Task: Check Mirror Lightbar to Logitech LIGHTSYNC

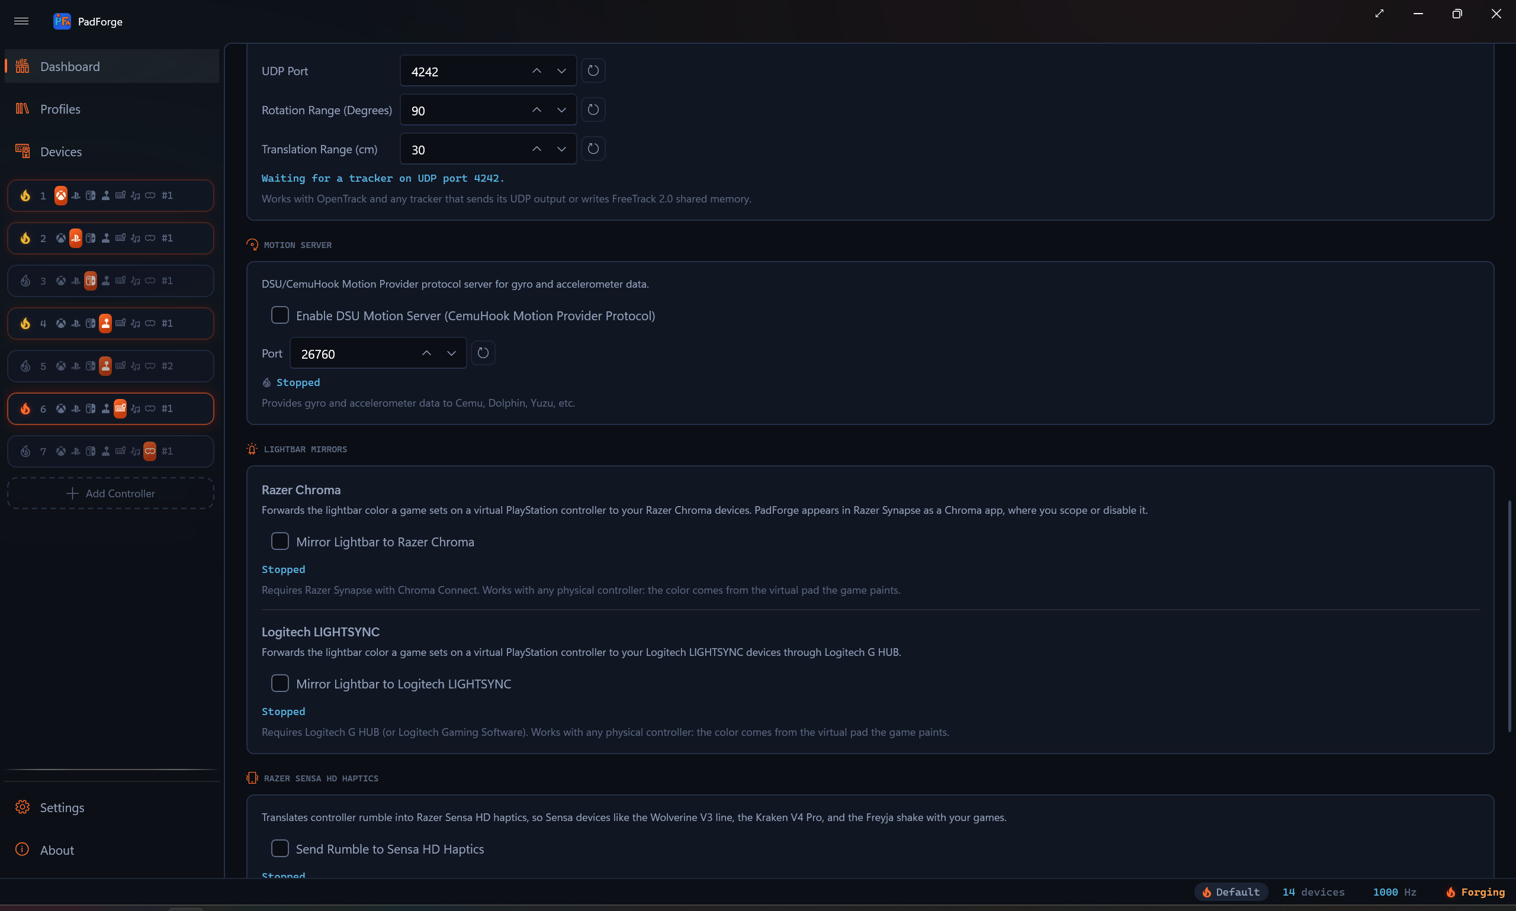Action: point(280,683)
